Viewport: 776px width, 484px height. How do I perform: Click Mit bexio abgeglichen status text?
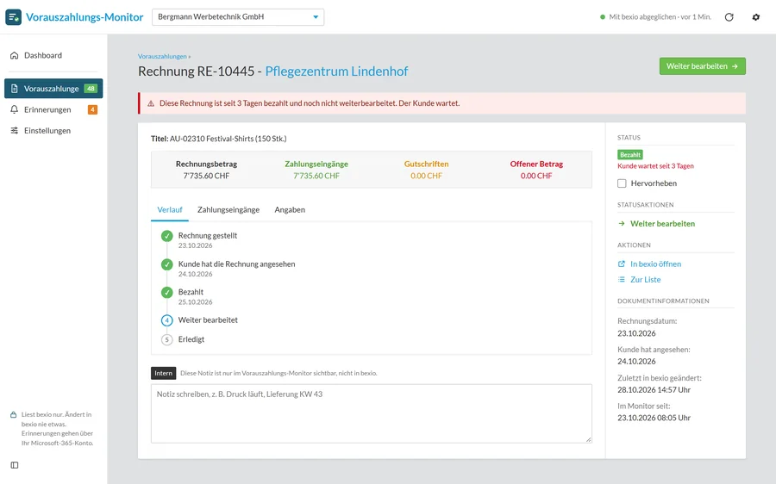pos(660,17)
